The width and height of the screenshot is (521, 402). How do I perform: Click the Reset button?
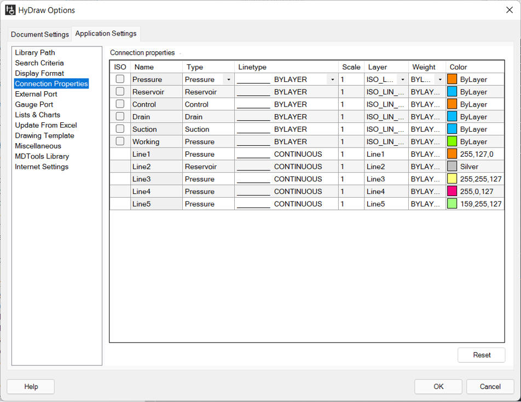[x=482, y=355]
